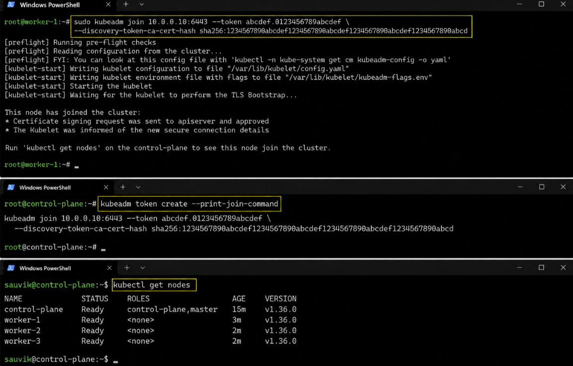Click 'kubeadm token create --print-join-command' command
Viewport: 573px width, 366px height.
pyautogui.click(x=190, y=204)
